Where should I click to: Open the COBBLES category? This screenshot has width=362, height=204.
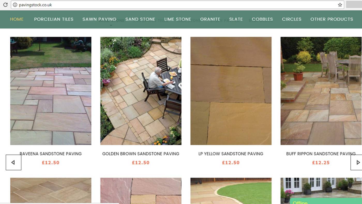(262, 19)
